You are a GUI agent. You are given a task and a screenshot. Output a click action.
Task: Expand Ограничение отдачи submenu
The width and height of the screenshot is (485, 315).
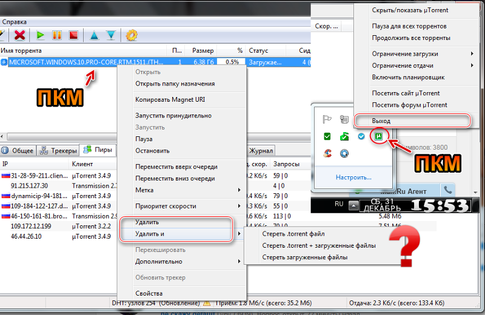tap(416, 65)
